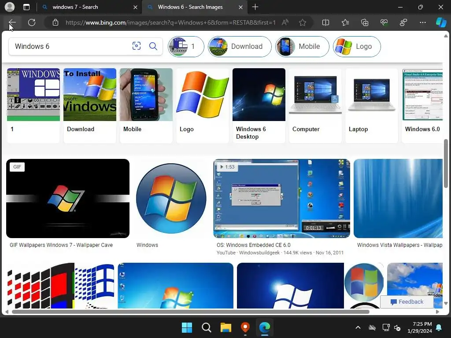The image size is (451, 338).
Task: Open the Logo related search card
Action: (203, 105)
